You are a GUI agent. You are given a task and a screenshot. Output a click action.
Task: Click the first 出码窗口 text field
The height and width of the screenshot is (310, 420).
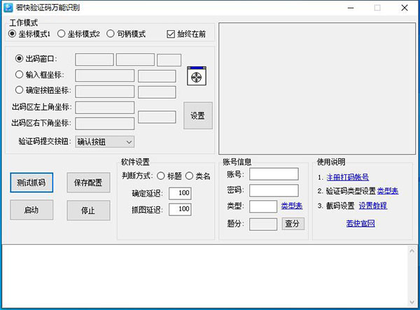(x=94, y=59)
